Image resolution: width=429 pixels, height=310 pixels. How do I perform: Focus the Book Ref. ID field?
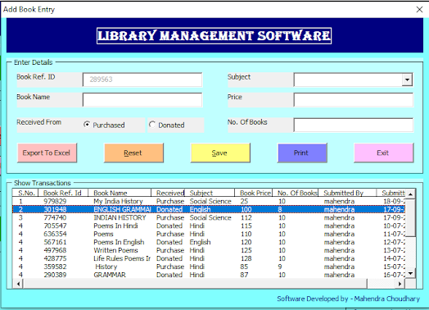click(142, 80)
